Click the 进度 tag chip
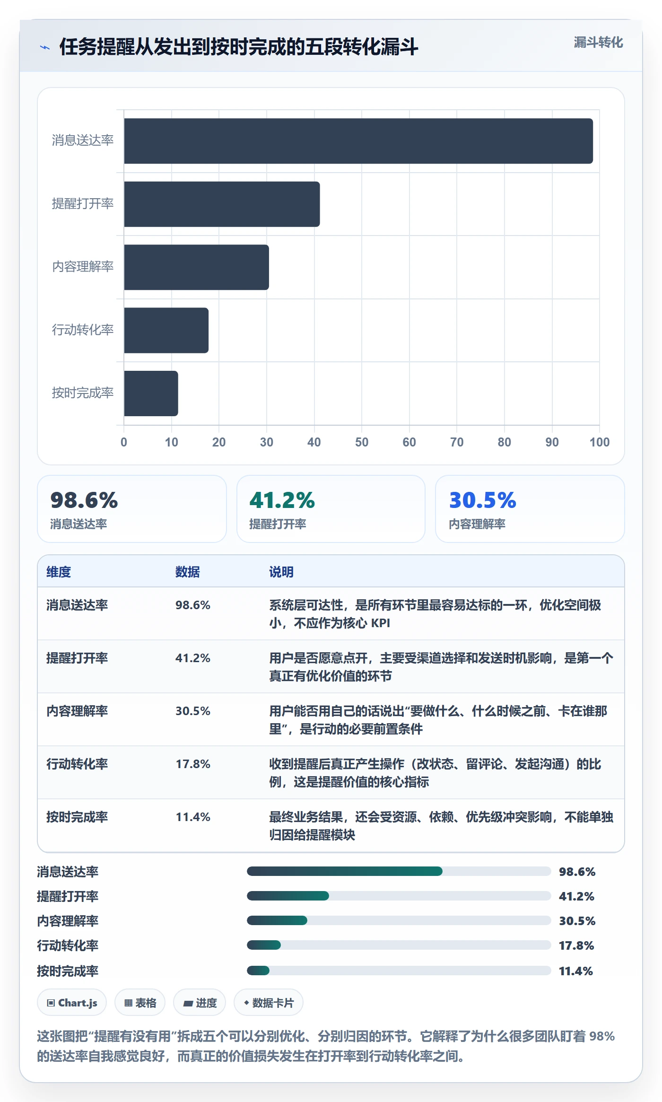 tap(200, 1003)
